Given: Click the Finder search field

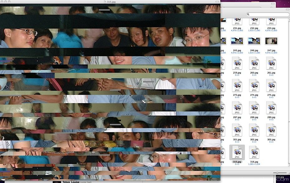Looking at the screenshot, I should (268, 14).
